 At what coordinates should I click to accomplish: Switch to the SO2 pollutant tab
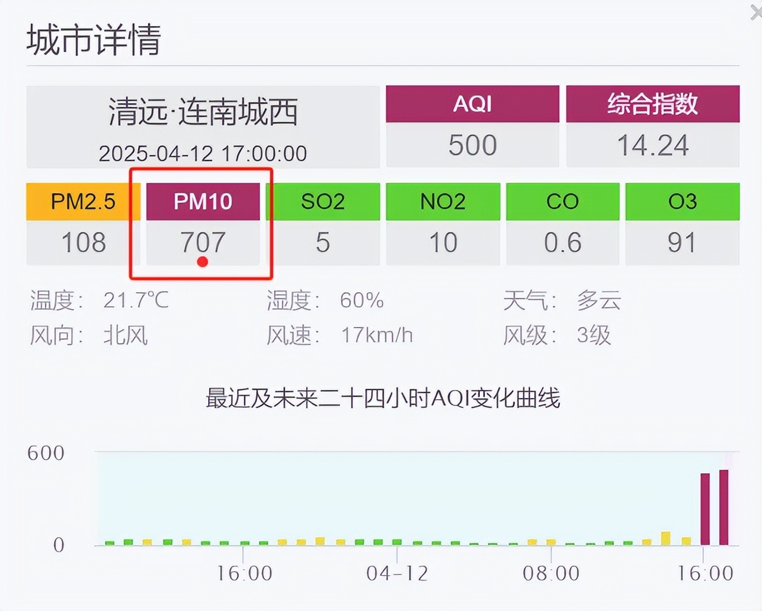323,201
